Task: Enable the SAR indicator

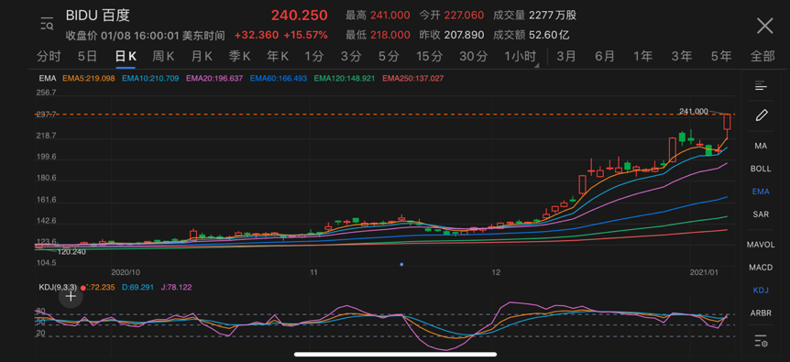Action: [761, 214]
